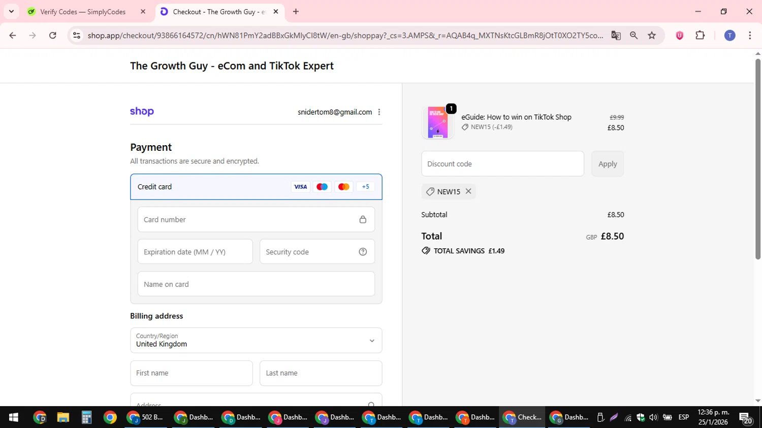Open the Windows Start menu
762x428 pixels.
(14, 417)
